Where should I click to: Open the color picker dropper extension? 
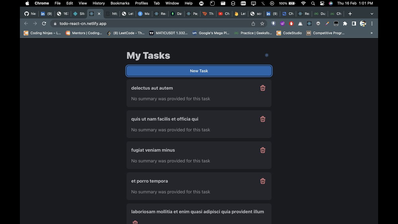click(x=327, y=24)
